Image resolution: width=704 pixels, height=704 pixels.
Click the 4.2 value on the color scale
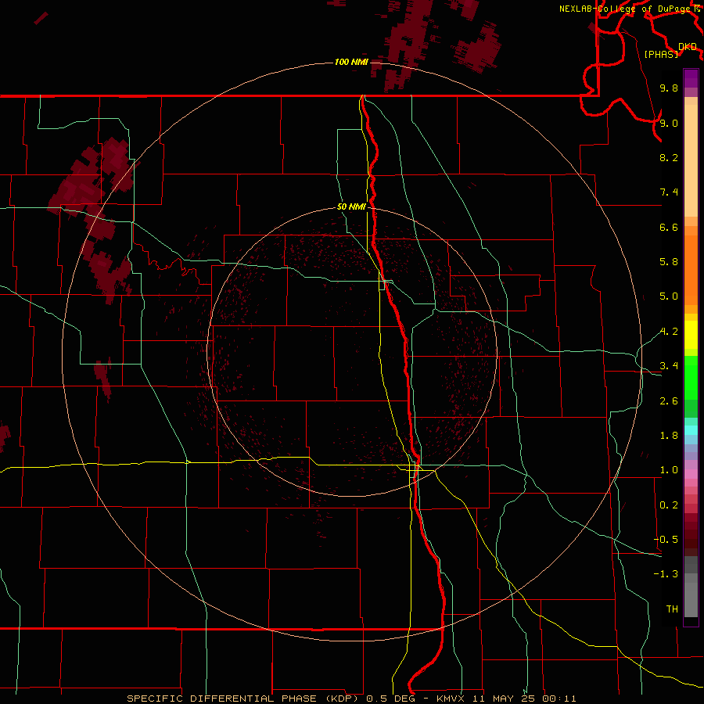[669, 332]
